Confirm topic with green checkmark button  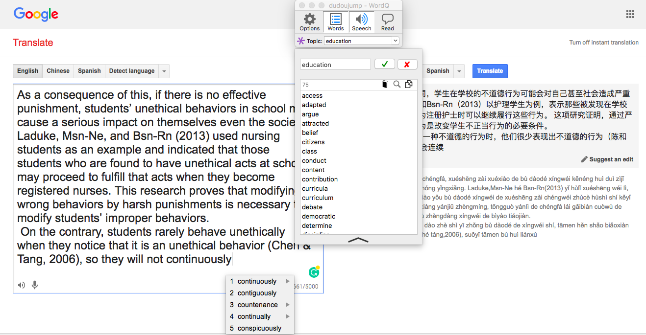[385, 65]
